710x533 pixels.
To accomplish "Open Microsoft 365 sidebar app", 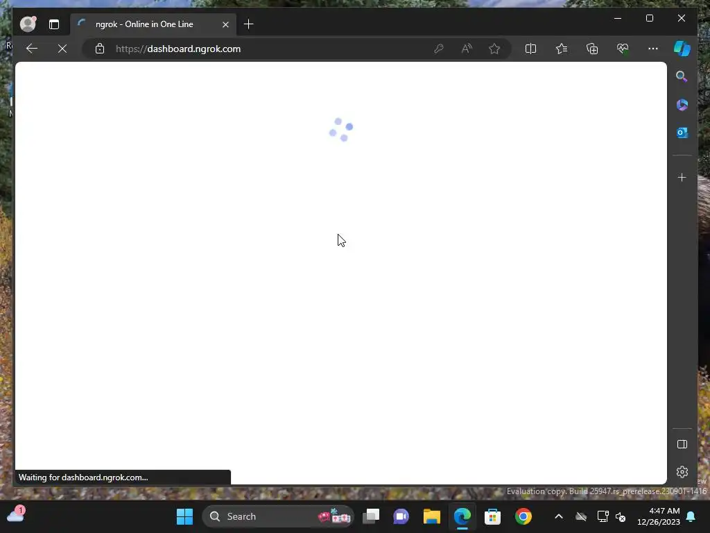I will [x=682, y=105].
